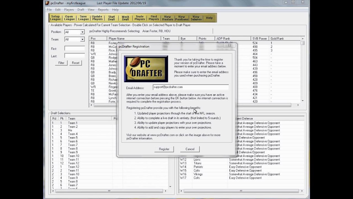
Task: Click available players list scroll down arrow
Action: coord(303,101)
